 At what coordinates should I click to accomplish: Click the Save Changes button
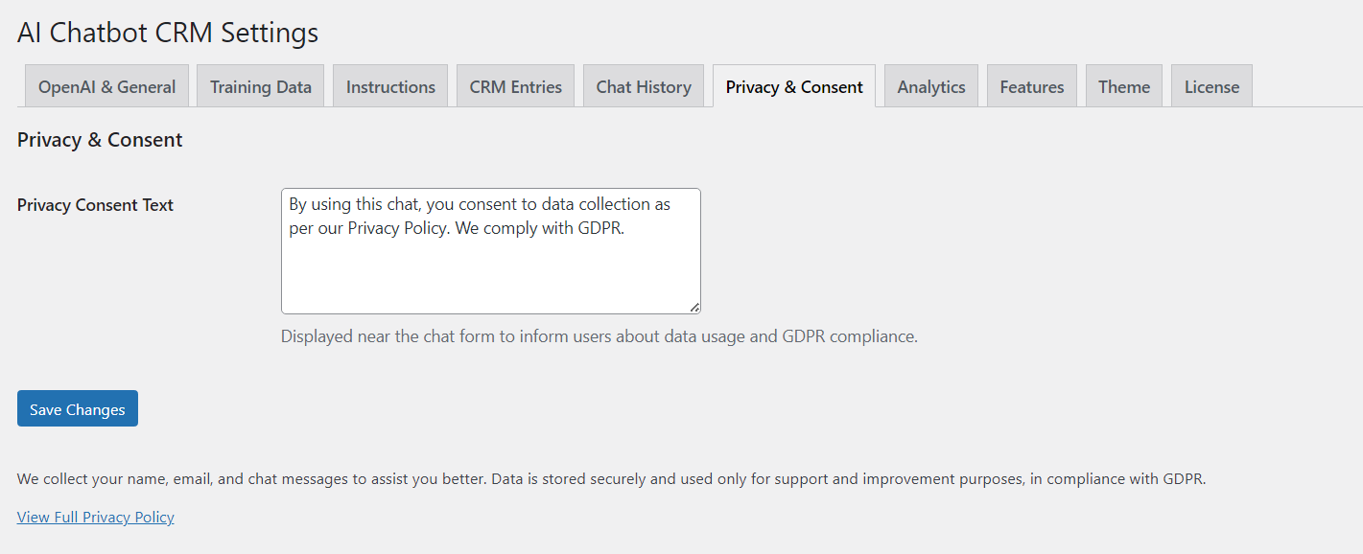click(77, 408)
